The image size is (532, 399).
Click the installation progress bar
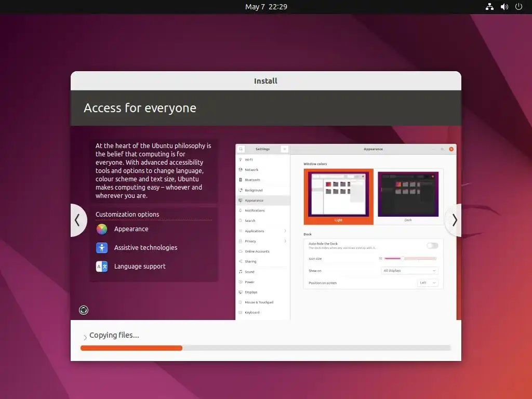(265, 348)
